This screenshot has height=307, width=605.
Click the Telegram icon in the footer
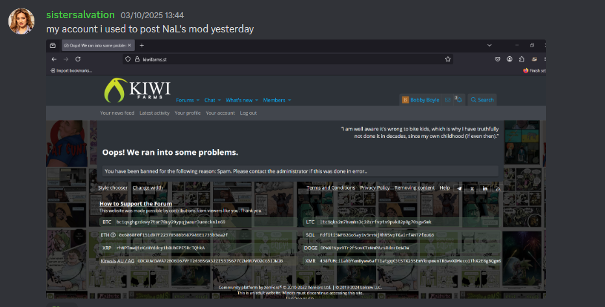pos(459,188)
